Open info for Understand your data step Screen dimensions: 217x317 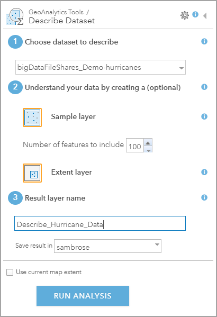[204, 87]
